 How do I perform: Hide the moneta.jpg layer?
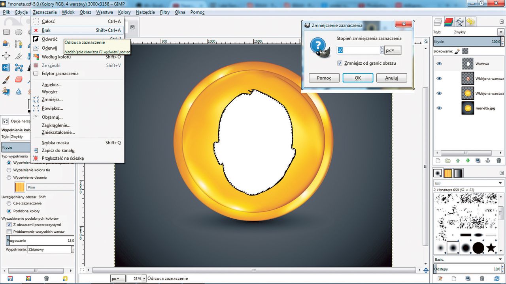click(x=439, y=108)
